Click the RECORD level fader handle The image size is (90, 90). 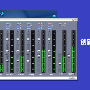tap(69, 56)
